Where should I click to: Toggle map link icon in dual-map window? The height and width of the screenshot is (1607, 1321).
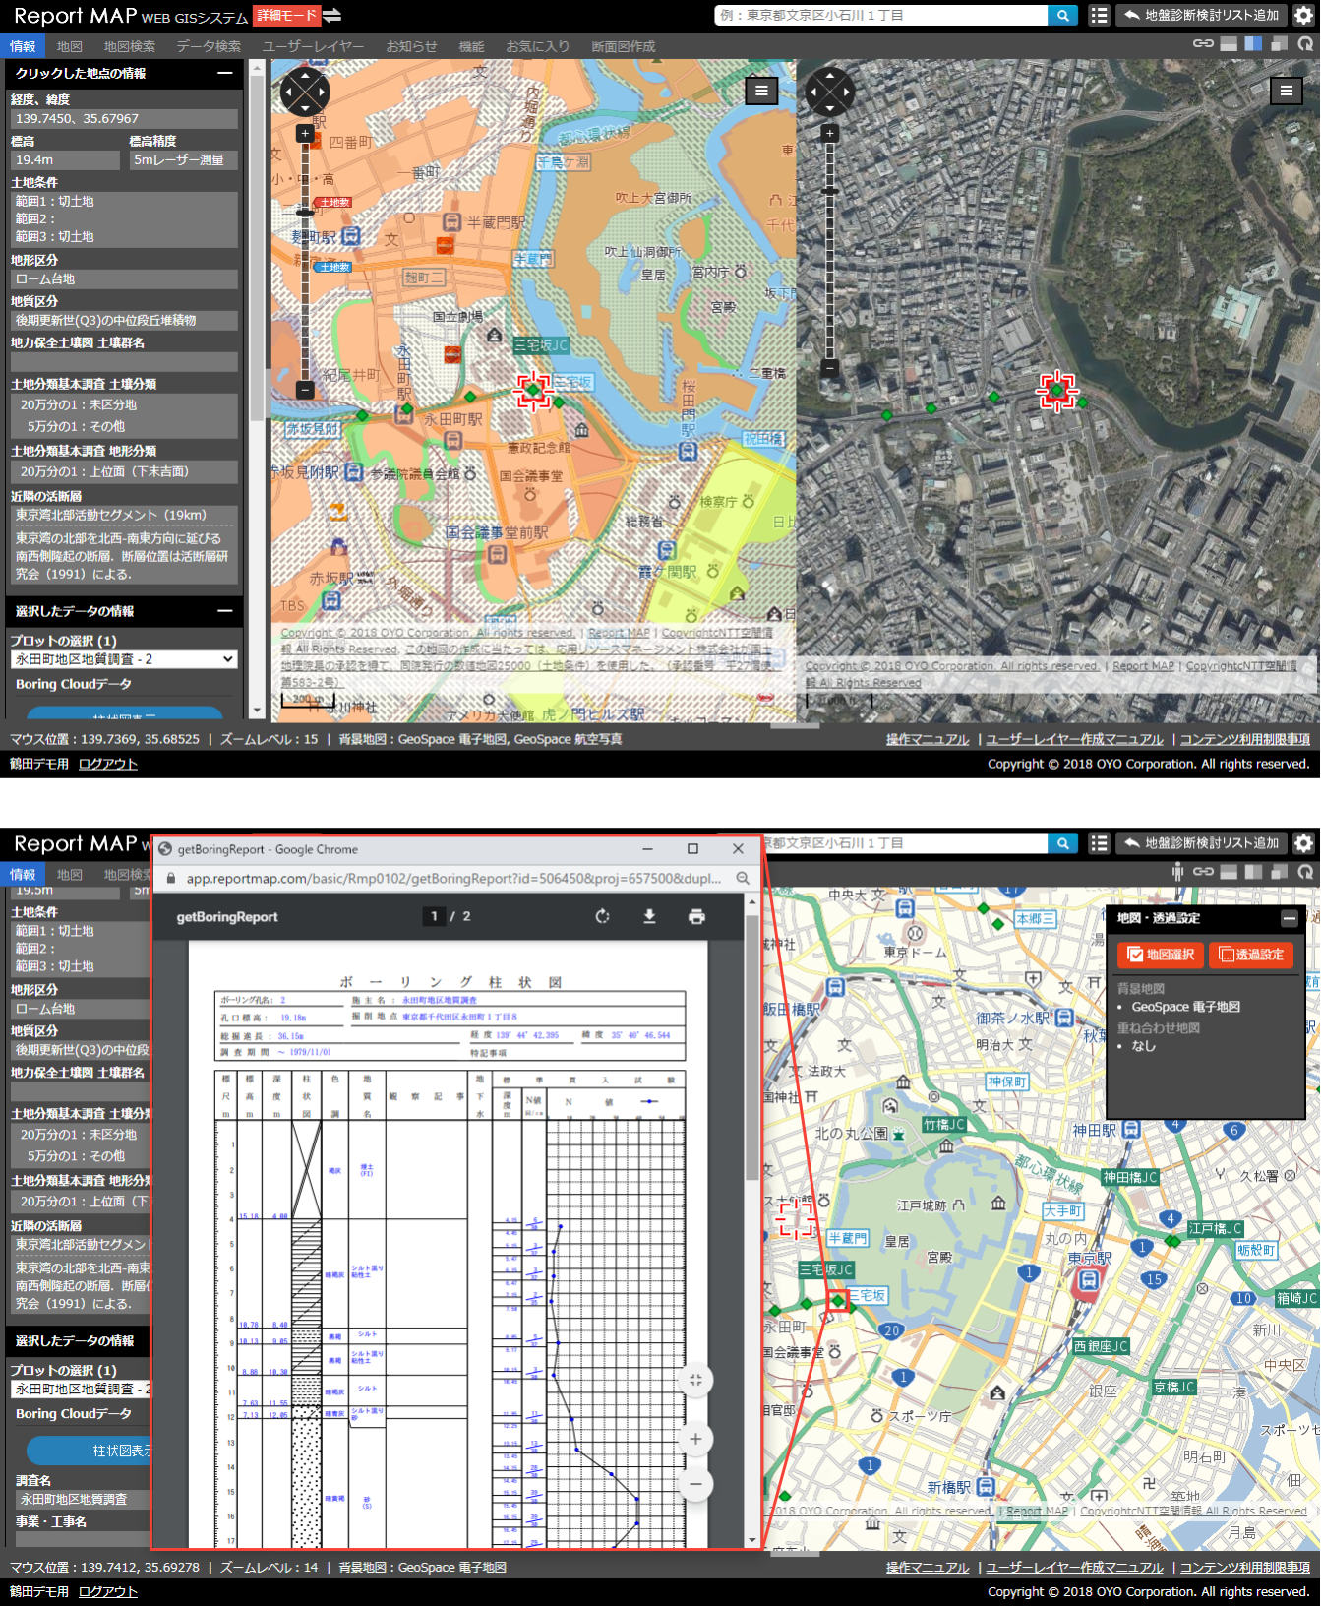(x=1203, y=43)
